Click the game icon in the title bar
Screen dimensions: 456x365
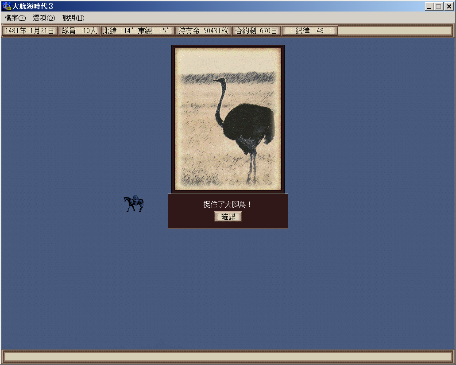(6, 7)
